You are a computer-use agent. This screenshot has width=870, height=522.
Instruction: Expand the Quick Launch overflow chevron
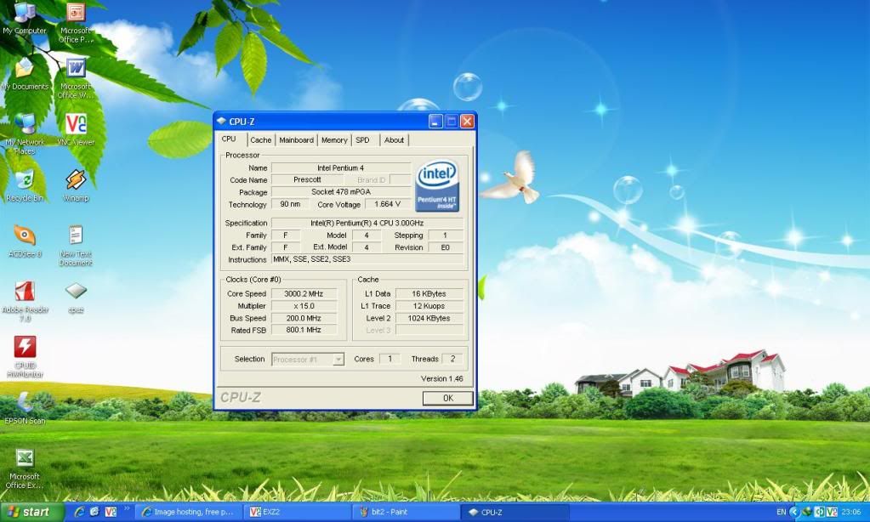click(x=126, y=508)
